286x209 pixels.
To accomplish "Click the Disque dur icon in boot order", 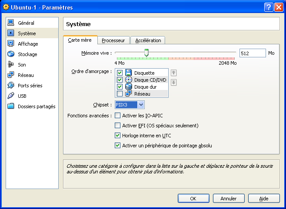I will click(x=128, y=86).
